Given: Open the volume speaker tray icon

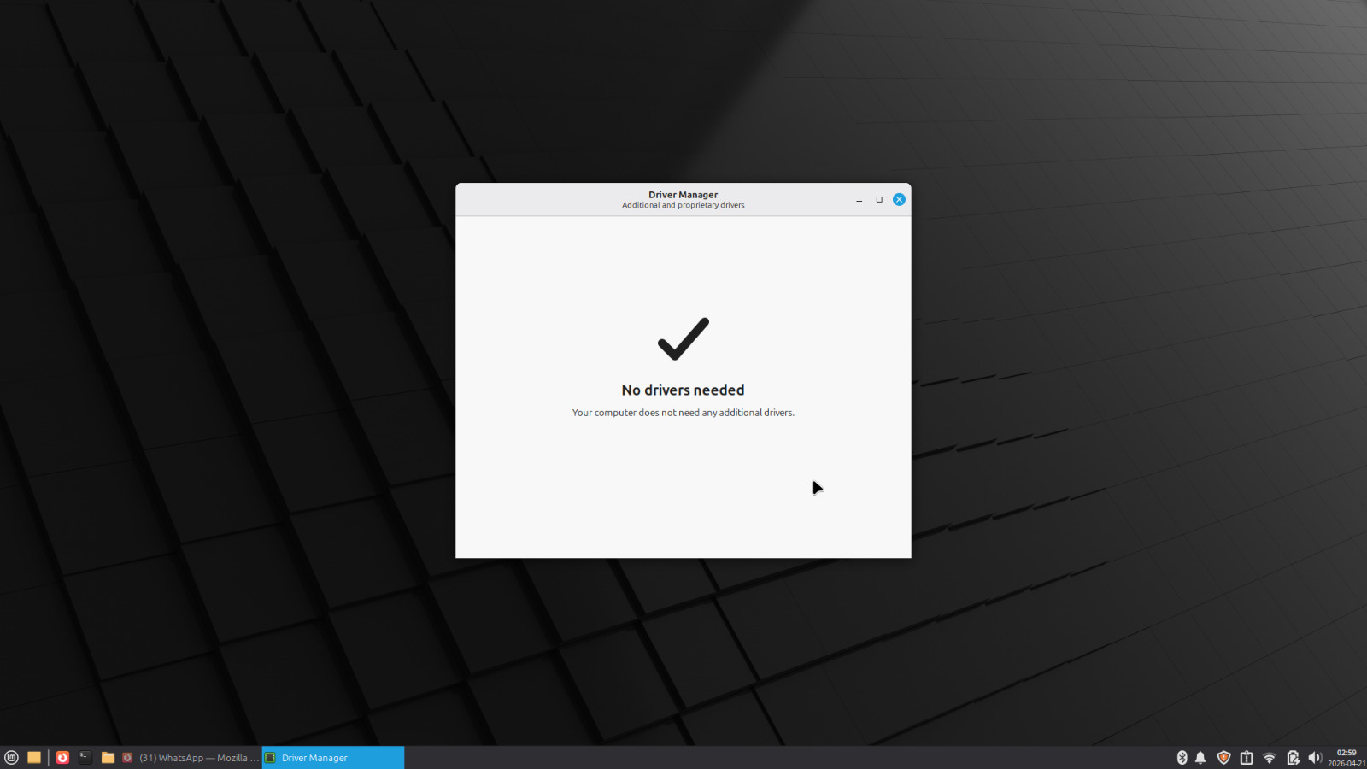Looking at the screenshot, I should (x=1315, y=758).
